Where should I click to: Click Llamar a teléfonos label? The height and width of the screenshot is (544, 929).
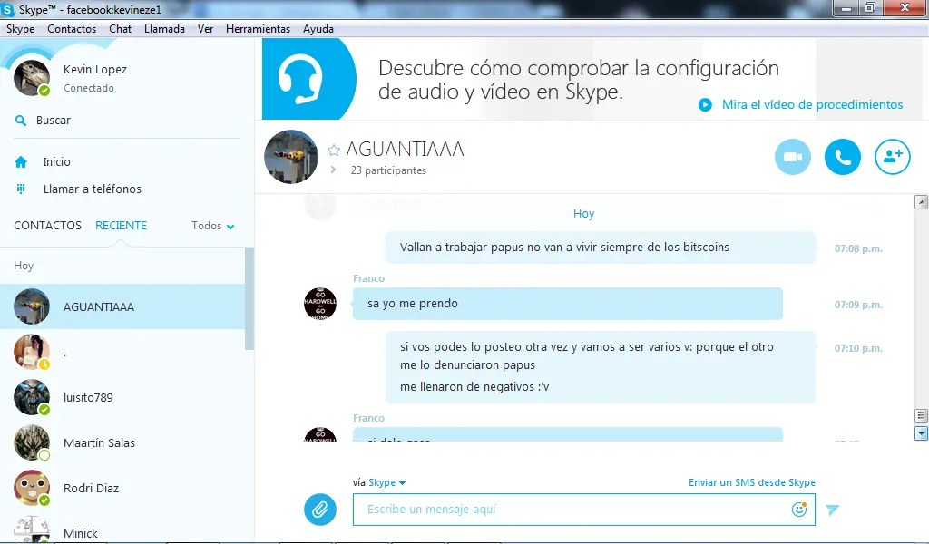pyautogui.click(x=93, y=189)
